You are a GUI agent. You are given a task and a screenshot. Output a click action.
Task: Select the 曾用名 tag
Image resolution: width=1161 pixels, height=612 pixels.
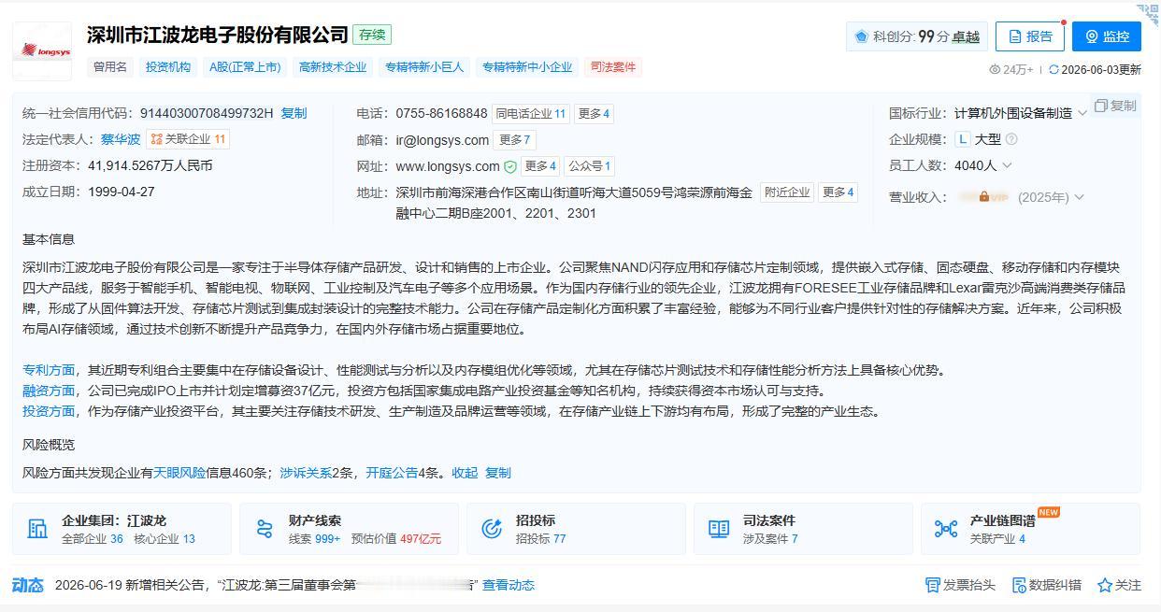[x=109, y=67]
